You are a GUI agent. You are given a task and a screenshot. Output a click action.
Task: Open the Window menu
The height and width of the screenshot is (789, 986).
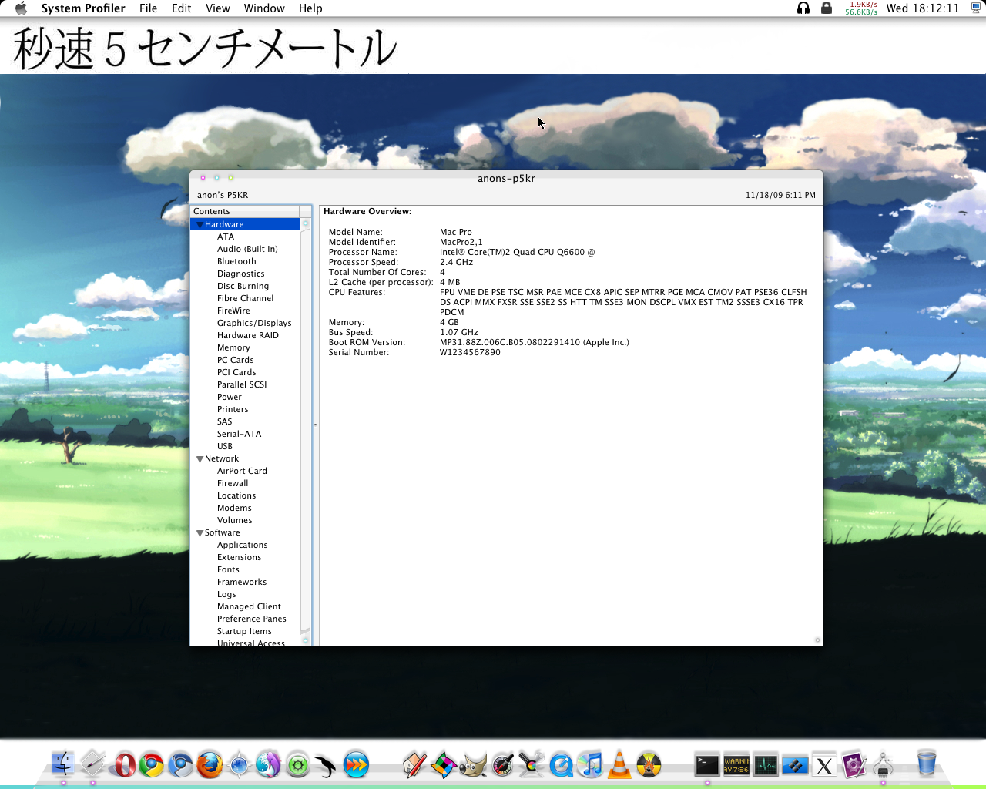(x=264, y=8)
